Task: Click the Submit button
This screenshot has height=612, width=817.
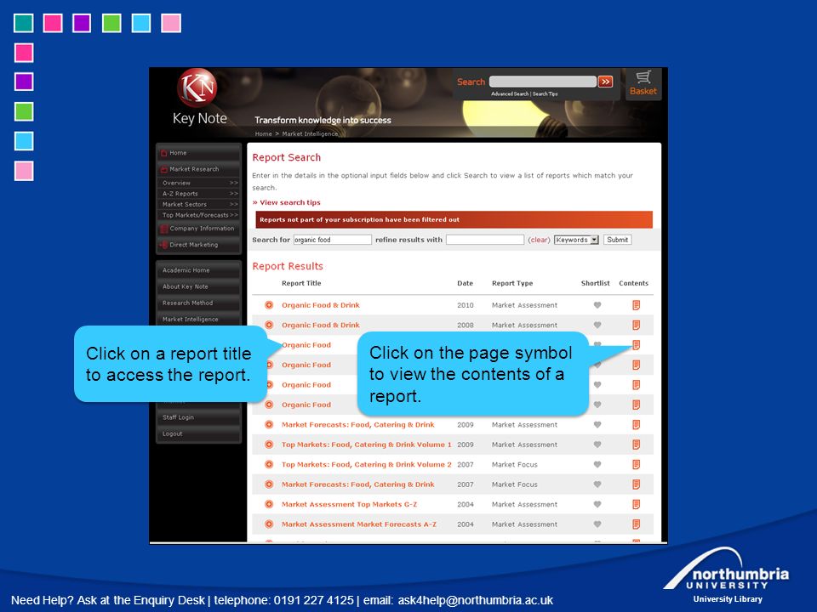Action: [x=618, y=240]
